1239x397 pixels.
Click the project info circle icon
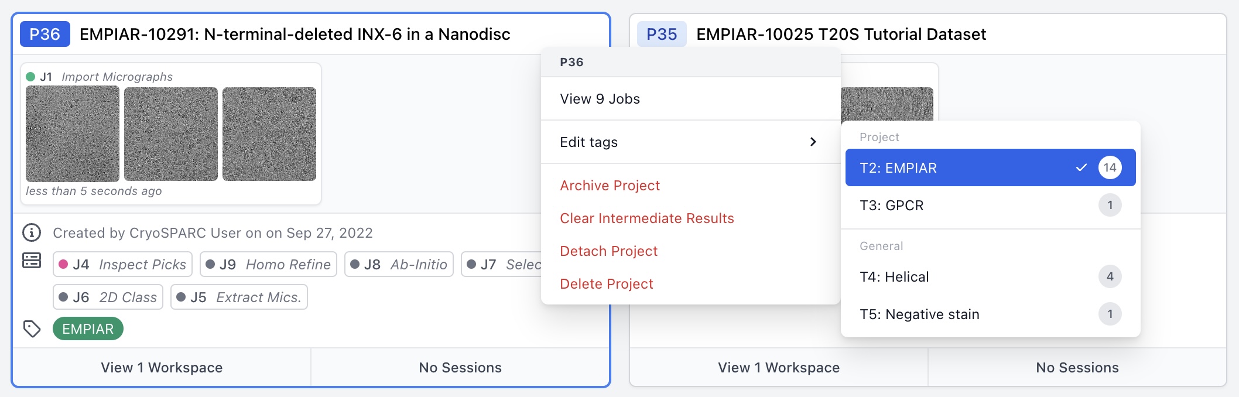click(x=32, y=233)
